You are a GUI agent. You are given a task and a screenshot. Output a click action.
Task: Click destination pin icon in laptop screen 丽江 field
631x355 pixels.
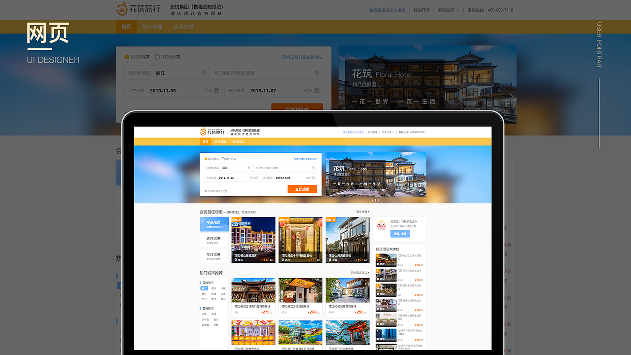[x=249, y=168]
